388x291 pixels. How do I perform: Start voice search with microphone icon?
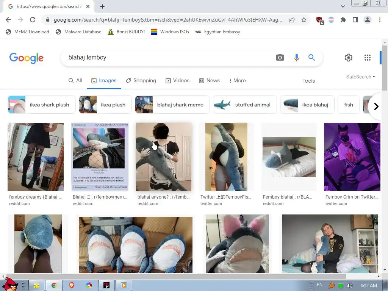296,58
